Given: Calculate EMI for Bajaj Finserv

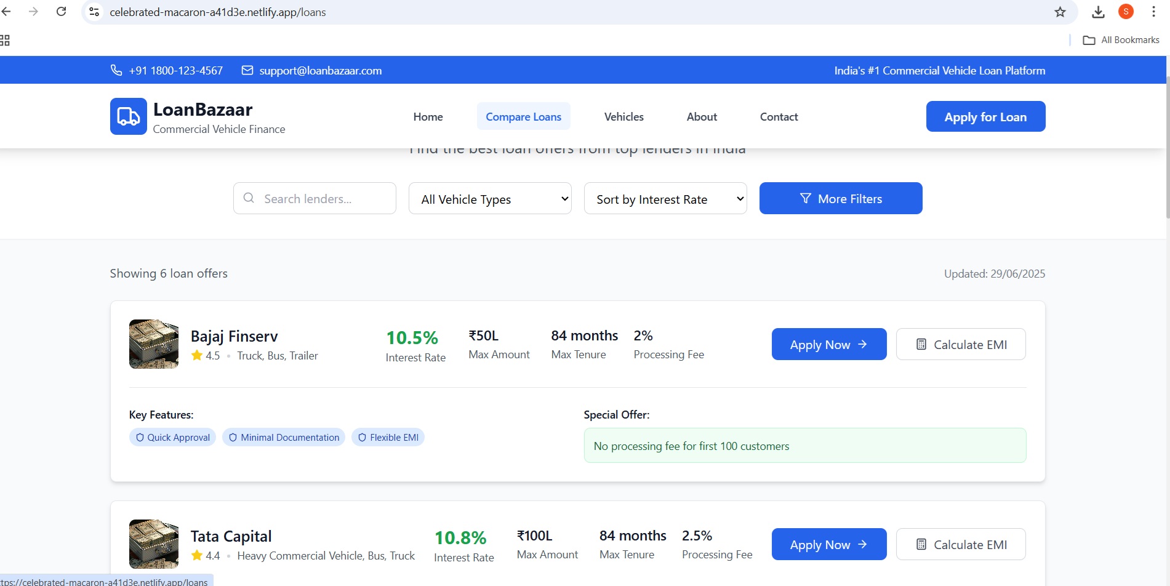Looking at the screenshot, I should [x=961, y=344].
